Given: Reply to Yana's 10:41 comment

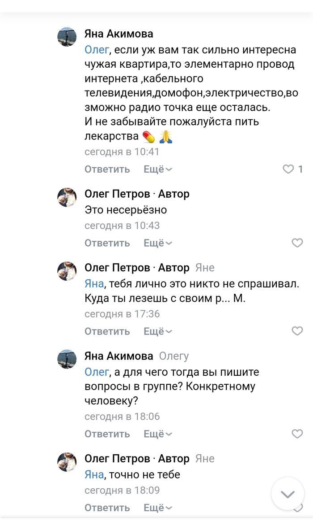Looking at the screenshot, I should pyautogui.click(x=107, y=169).
